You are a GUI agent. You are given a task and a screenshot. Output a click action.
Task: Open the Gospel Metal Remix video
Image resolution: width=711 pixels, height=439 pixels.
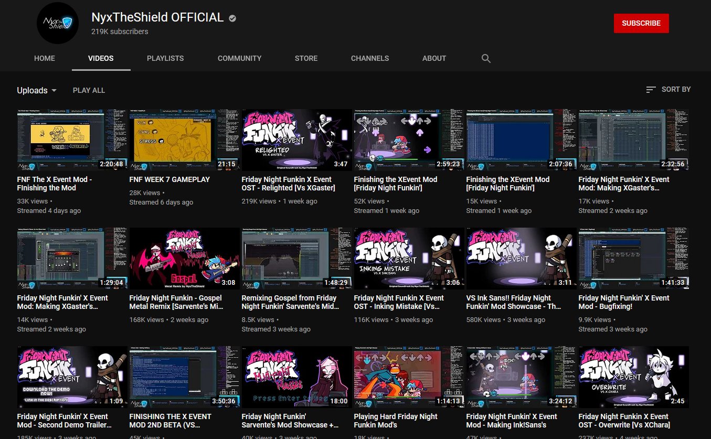coord(184,258)
